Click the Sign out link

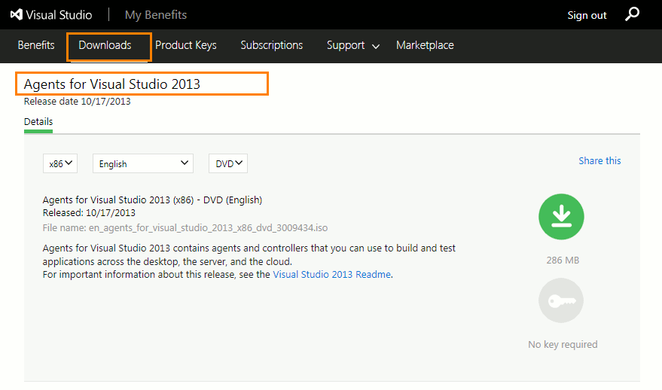tap(587, 15)
